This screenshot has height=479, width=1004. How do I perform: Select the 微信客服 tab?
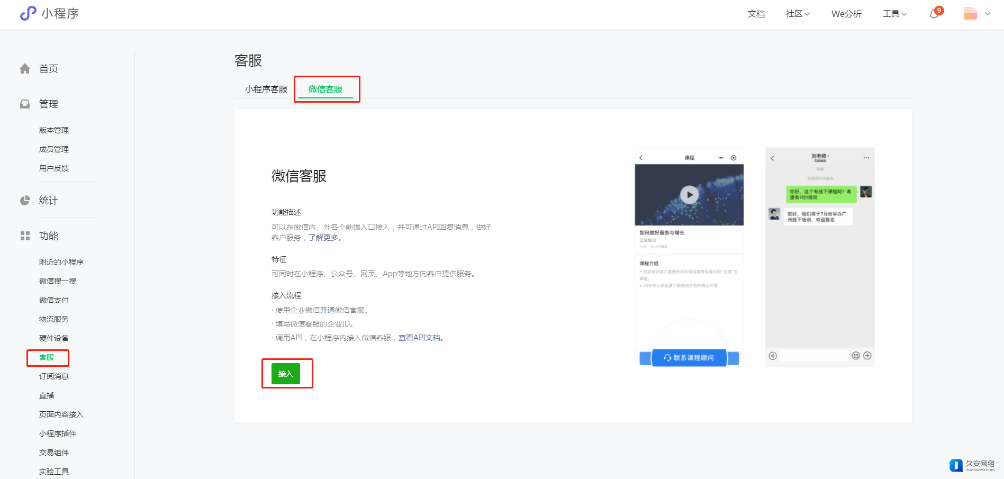point(325,89)
